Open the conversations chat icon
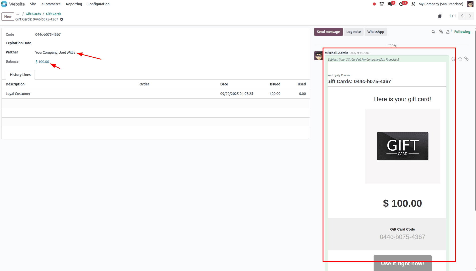Image resolution: width=476 pixels, height=271 pixels. [390, 4]
